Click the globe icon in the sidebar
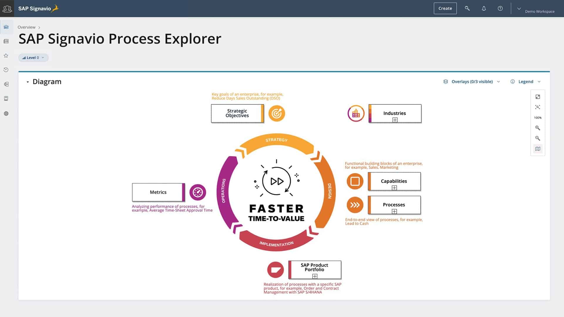The width and height of the screenshot is (564, 317). coord(6,114)
